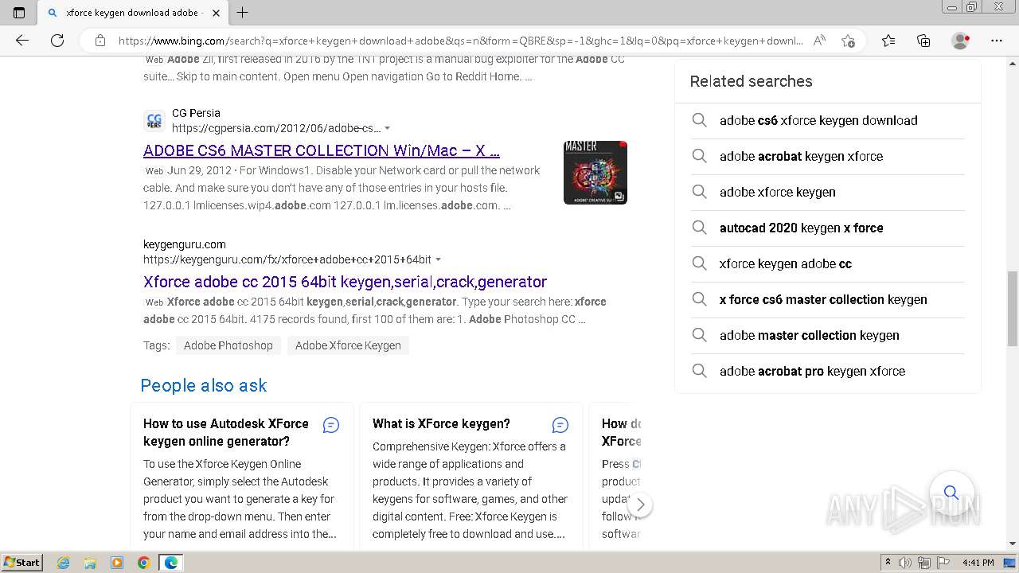Screen dimensions: 1019x573
Task: Open the Read aloud icon
Action: 819,41
